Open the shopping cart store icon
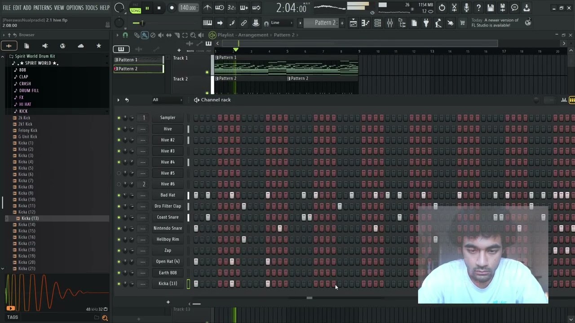The image size is (575, 323). (462, 23)
